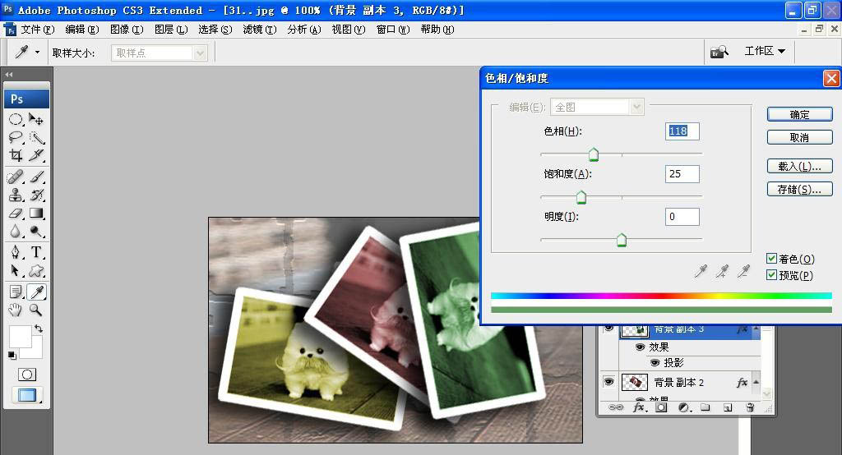Open the 图像 image menu

coord(125,29)
